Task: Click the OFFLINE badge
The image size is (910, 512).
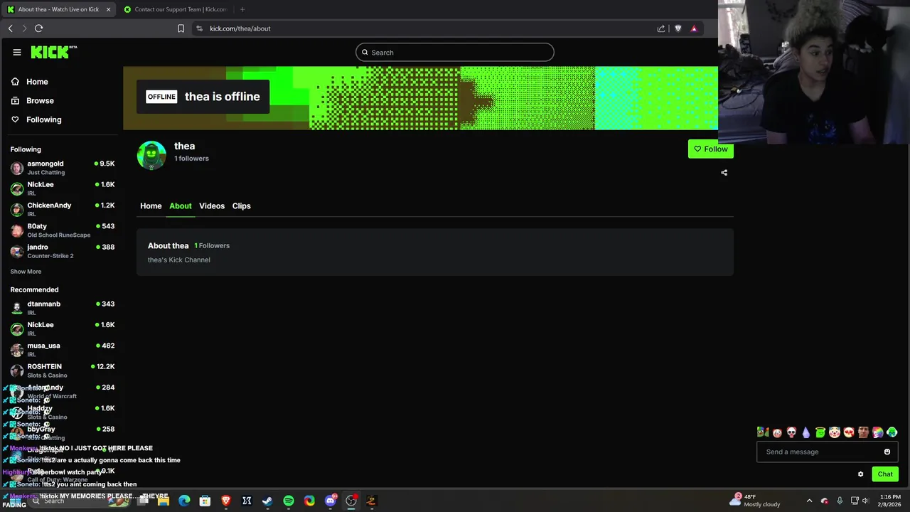Action: [161, 97]
